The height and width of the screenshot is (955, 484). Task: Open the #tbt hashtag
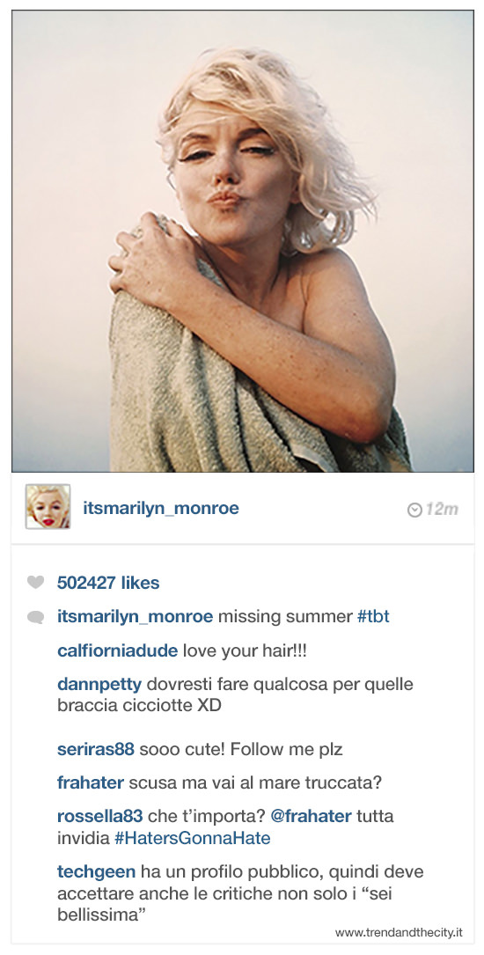pos(373,617)
